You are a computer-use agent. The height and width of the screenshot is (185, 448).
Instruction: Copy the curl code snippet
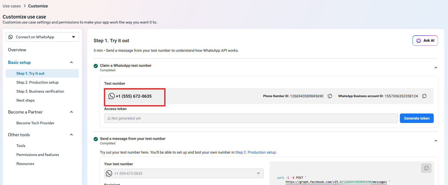(426, 168)
